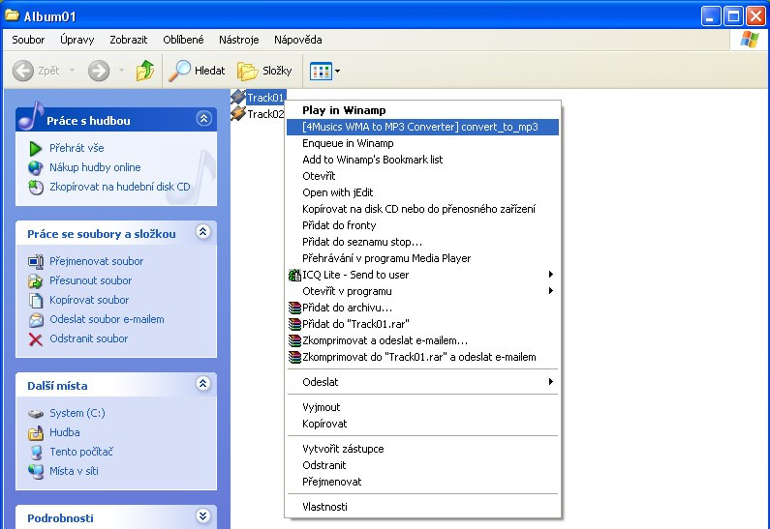Click the Nákup hudby online link
Viewport: 770px width, 529px height.
(x=95, y=167)
